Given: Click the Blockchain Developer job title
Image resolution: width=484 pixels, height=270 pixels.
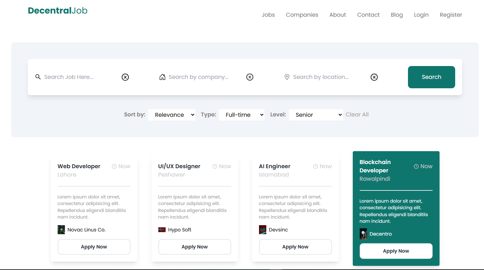Looking at the screenshot, I should pyautogui.click(x=375, y=166).
